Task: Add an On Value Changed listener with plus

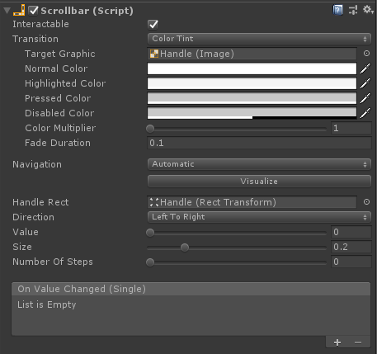Action: 337,342
